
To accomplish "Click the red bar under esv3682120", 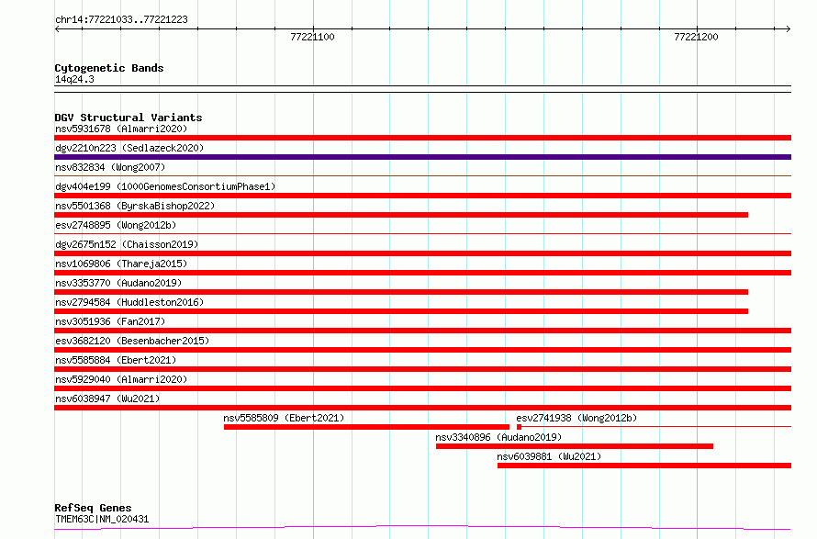I will point(422,350).
